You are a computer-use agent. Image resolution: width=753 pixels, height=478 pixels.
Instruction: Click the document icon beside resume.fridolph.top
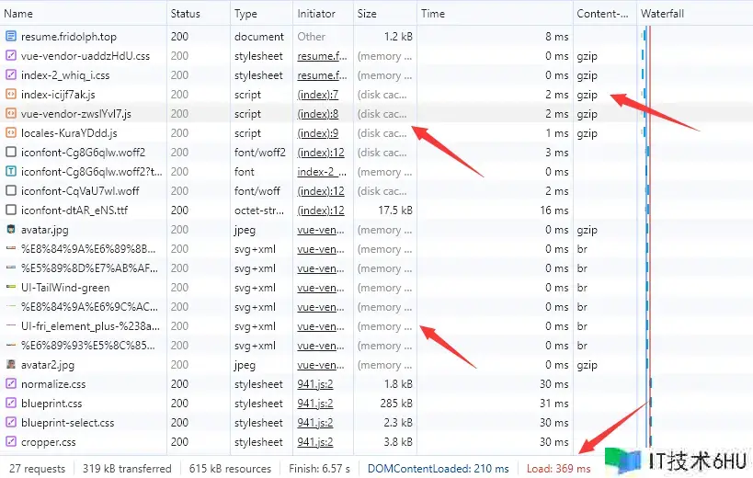click(11, 37)
